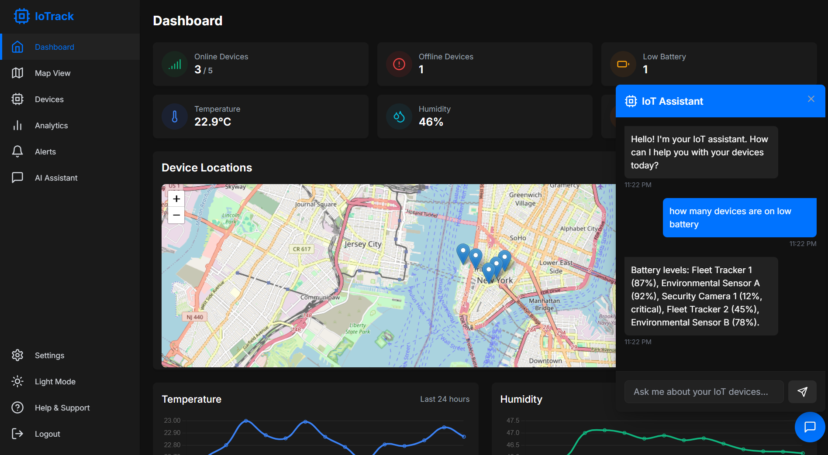Zoom out on the device map
Image resolution: width=828 pixels, height=455 pixels.
click(176, 215)
